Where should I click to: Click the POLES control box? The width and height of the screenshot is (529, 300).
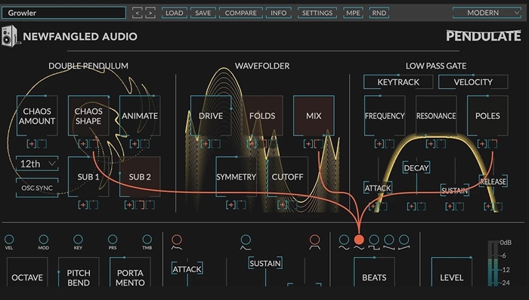(x=487, y=115)
